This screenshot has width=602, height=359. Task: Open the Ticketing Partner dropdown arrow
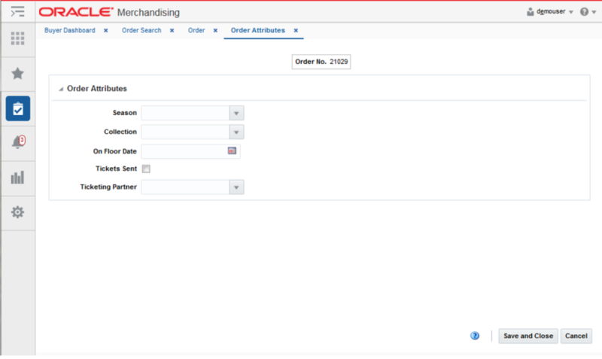[236, 187]
